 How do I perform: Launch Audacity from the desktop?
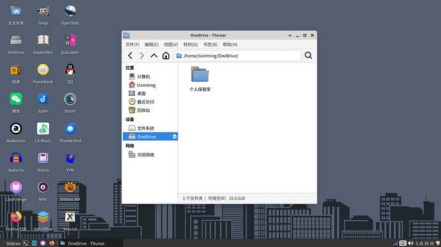click(16, 162)
